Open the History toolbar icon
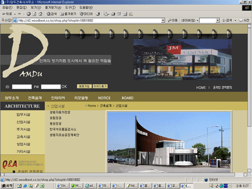The width and height of the screenshot is (252, 189). [98, 14]
